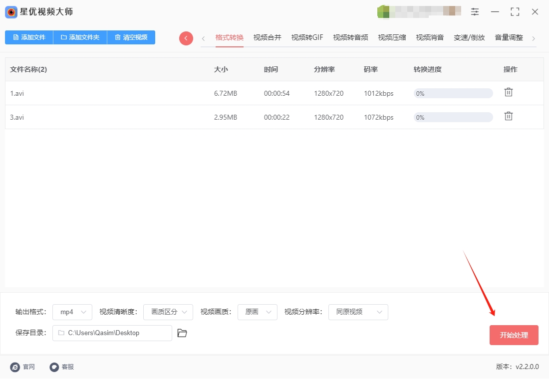Switch to 变速/倒放 tab
The height and width of the screenshot is (379, 549).
(x=469, y=37)
